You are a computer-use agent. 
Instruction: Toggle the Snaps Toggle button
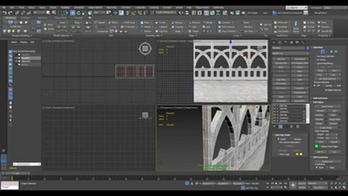click(x=128, y=13)
